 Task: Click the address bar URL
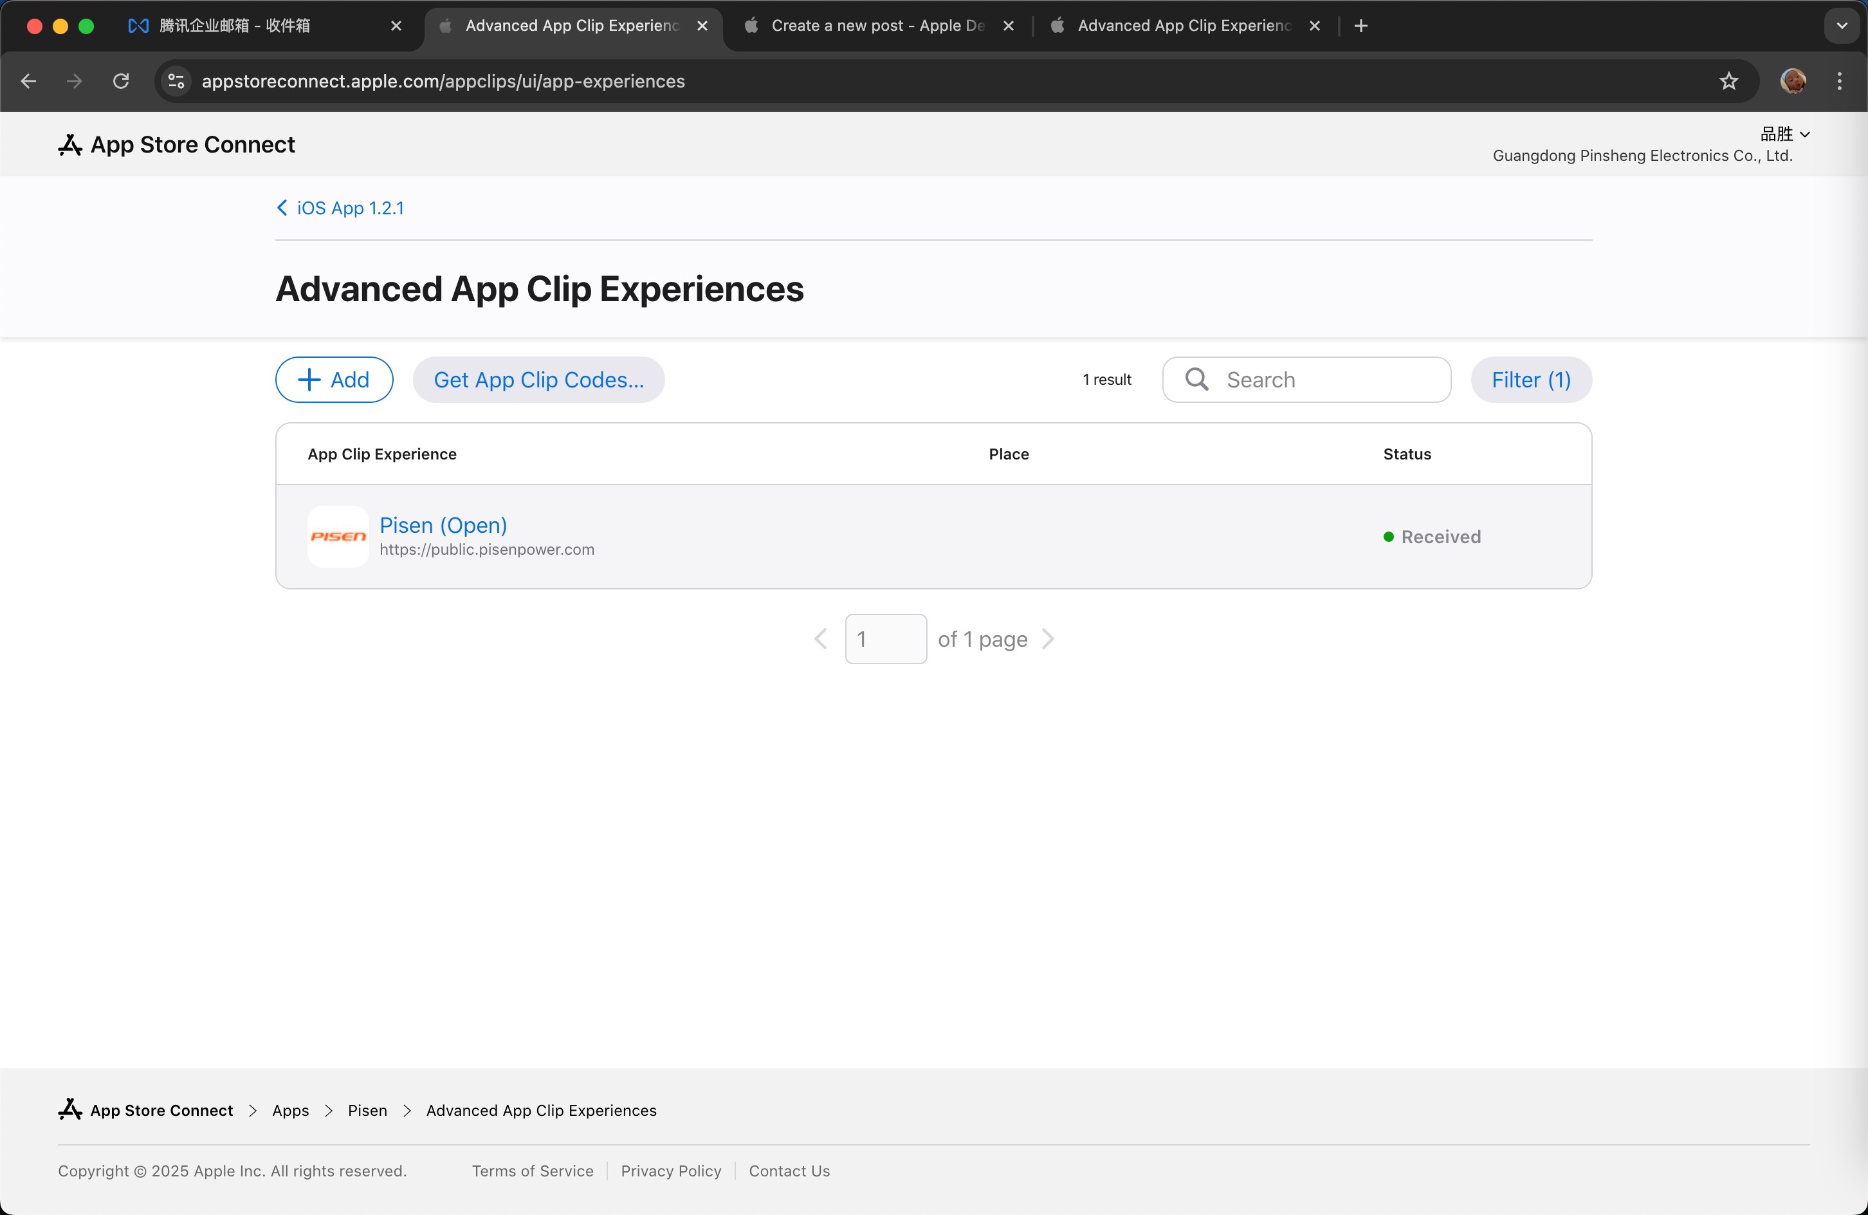443,82
